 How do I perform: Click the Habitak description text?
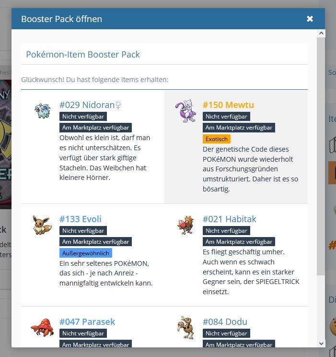point(251,272)
